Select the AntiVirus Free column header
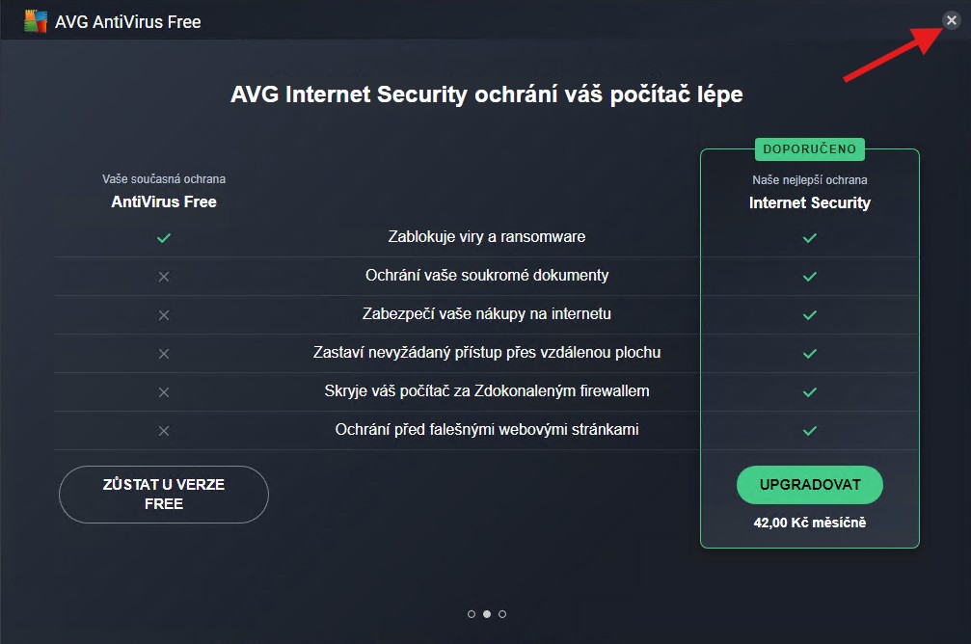The width and height of the screenshot is (971, 644). click(x=164, y=201)
